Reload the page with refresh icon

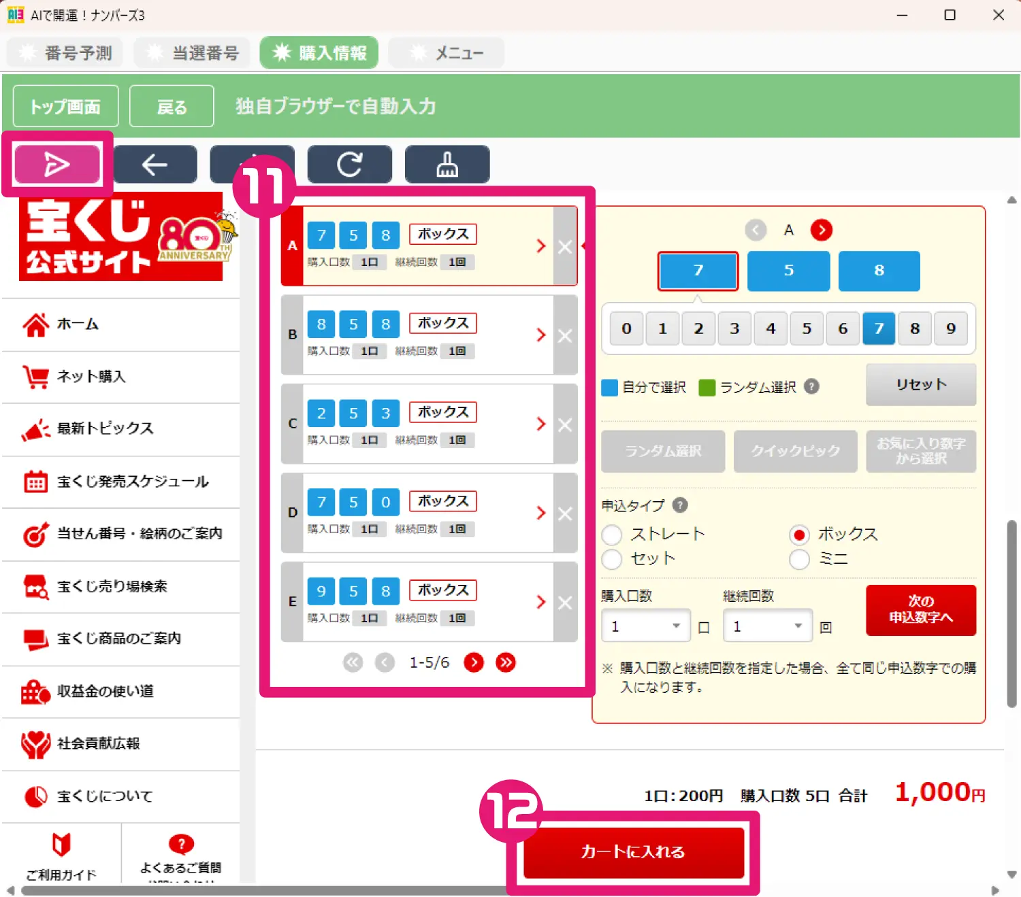pos(349,164)
